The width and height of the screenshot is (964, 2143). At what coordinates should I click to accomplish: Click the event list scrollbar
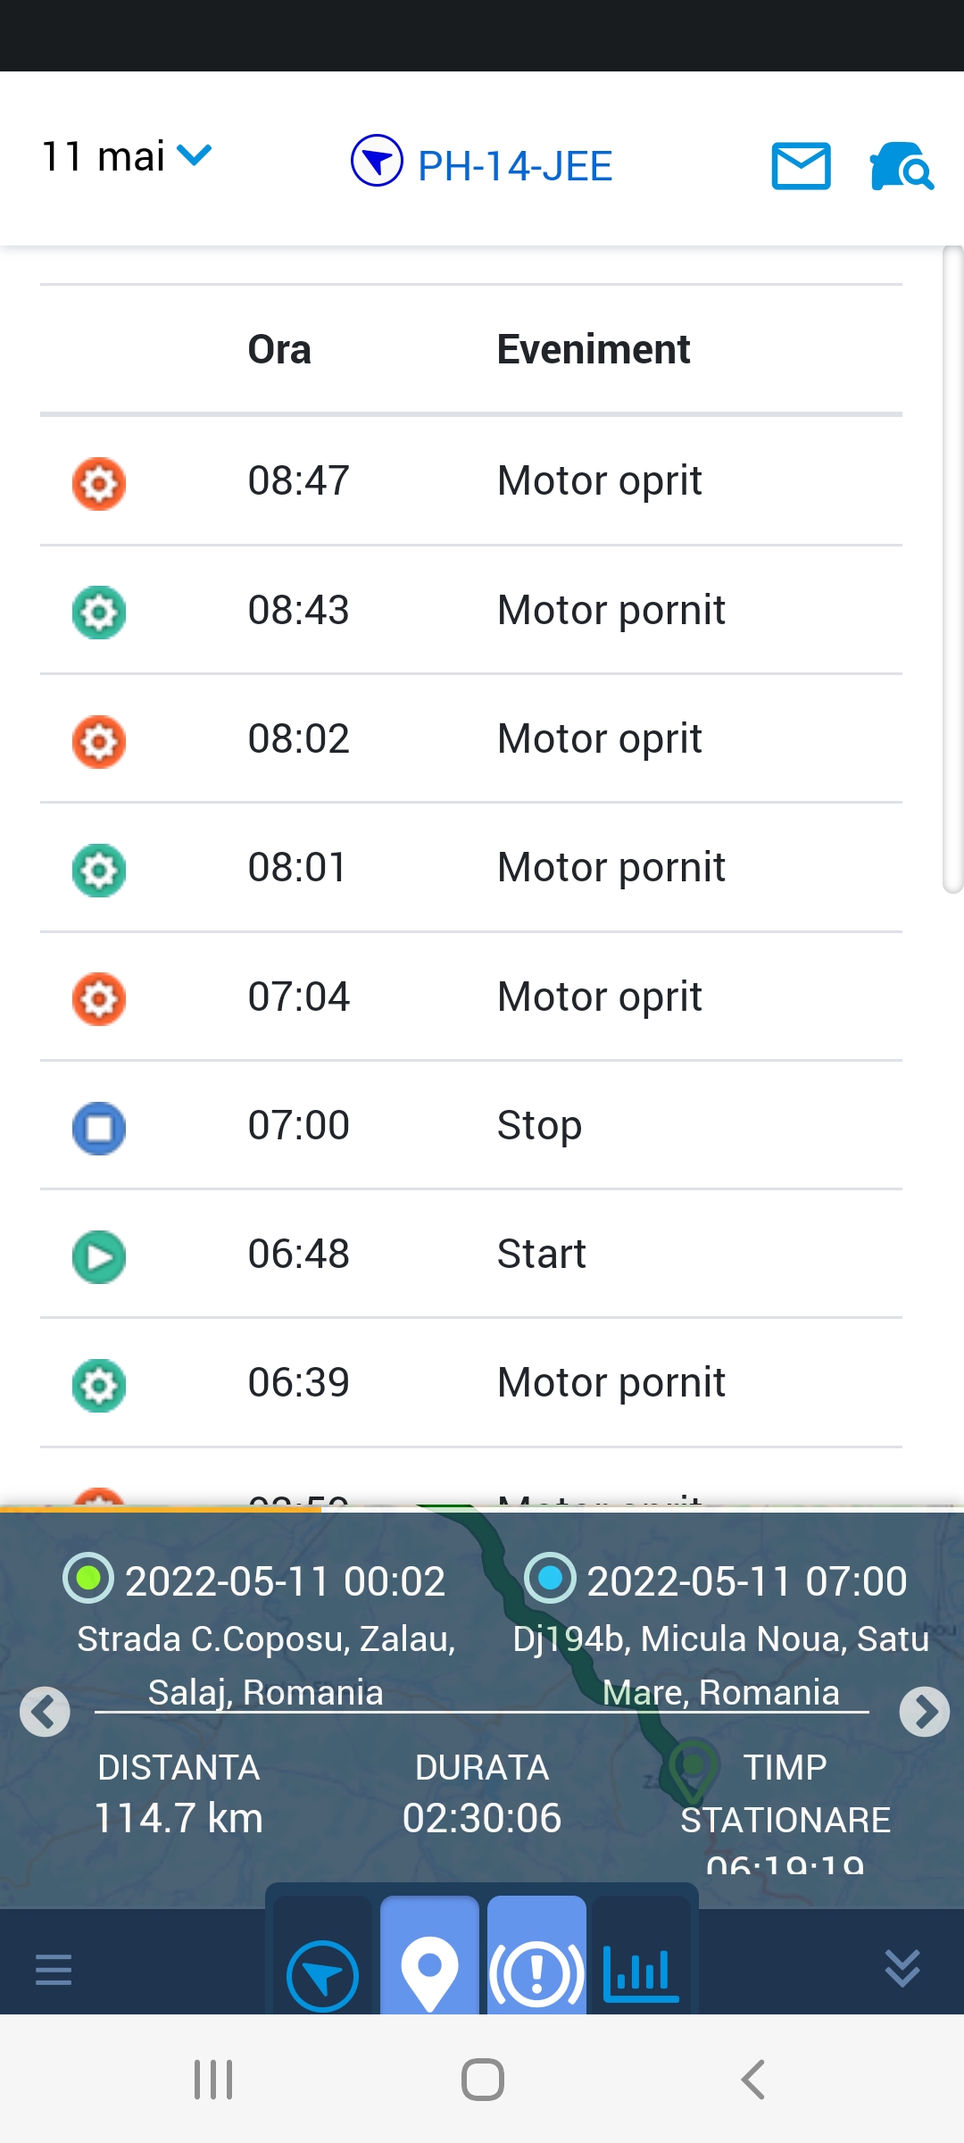pos(952,571)
